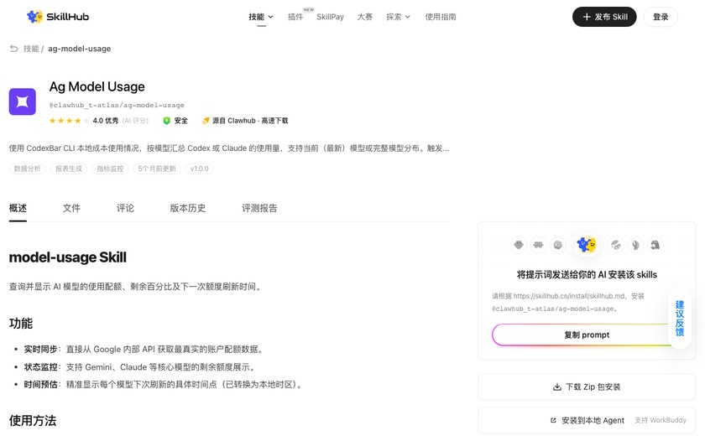
Task: Switch to the 评论 tab
Action: pos(125,208)
